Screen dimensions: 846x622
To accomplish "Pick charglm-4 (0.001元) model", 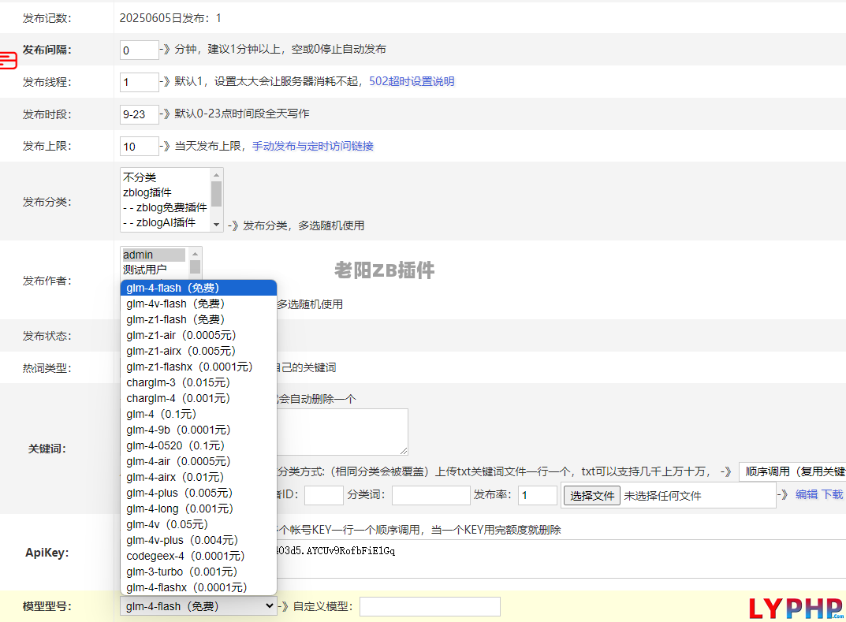I will [x=199, y=398].
